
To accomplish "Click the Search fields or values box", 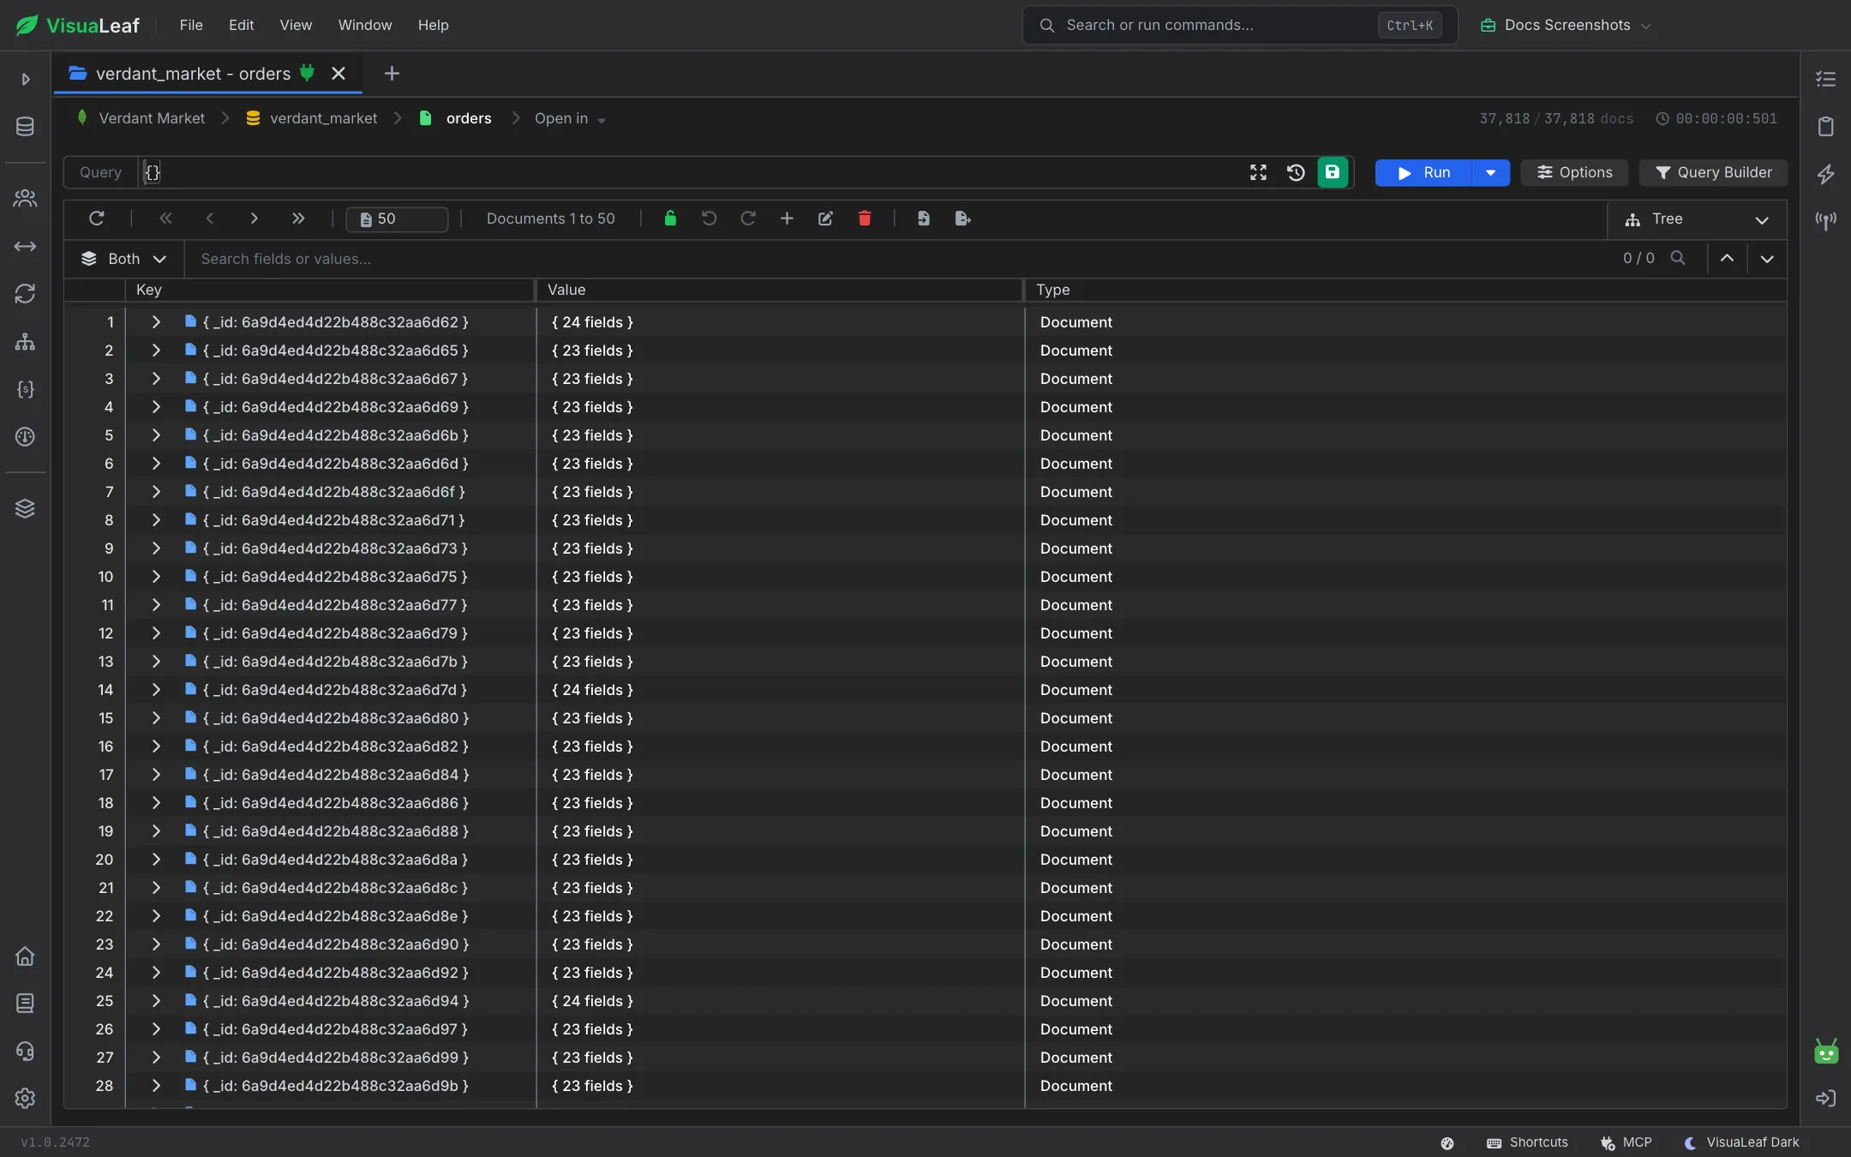I will pyautogui.click(x=900, y=259).
